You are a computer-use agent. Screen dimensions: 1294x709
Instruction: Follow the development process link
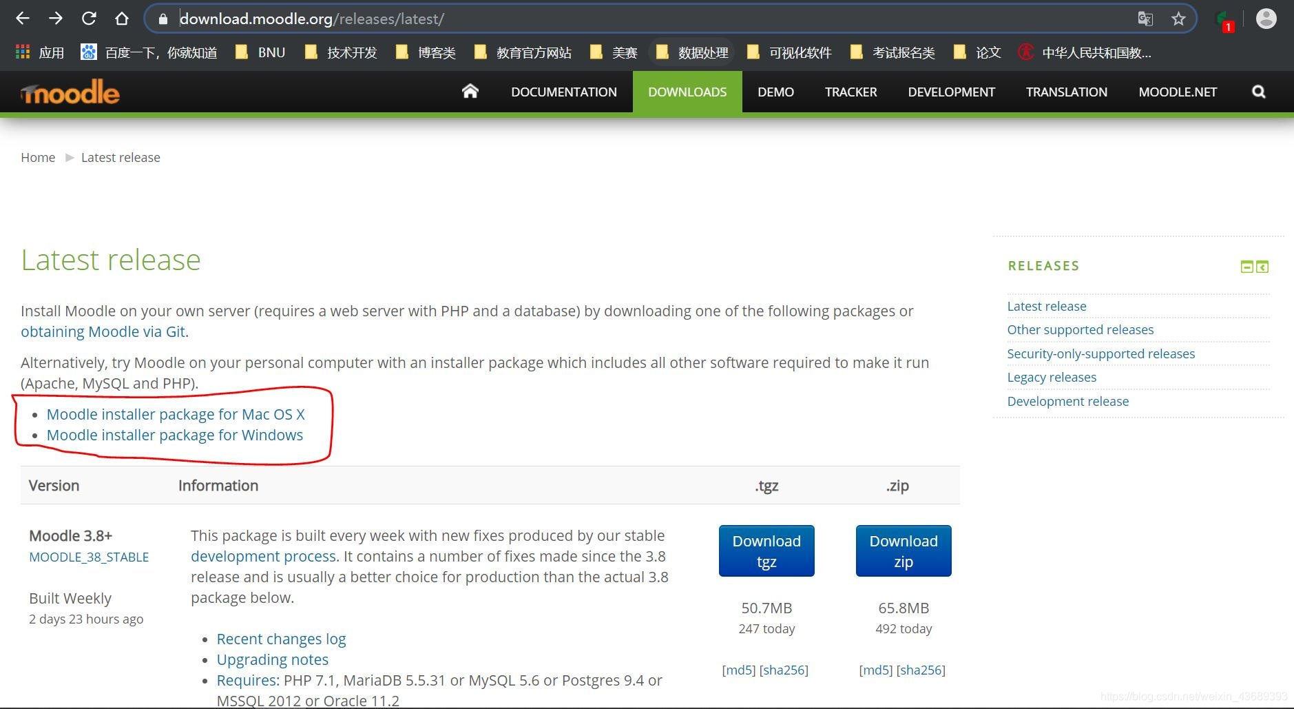(x=263, y=556)
